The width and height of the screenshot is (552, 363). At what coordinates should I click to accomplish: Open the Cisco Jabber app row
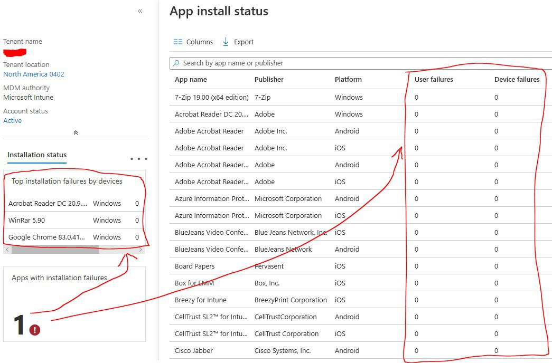(x=361, y=351)
